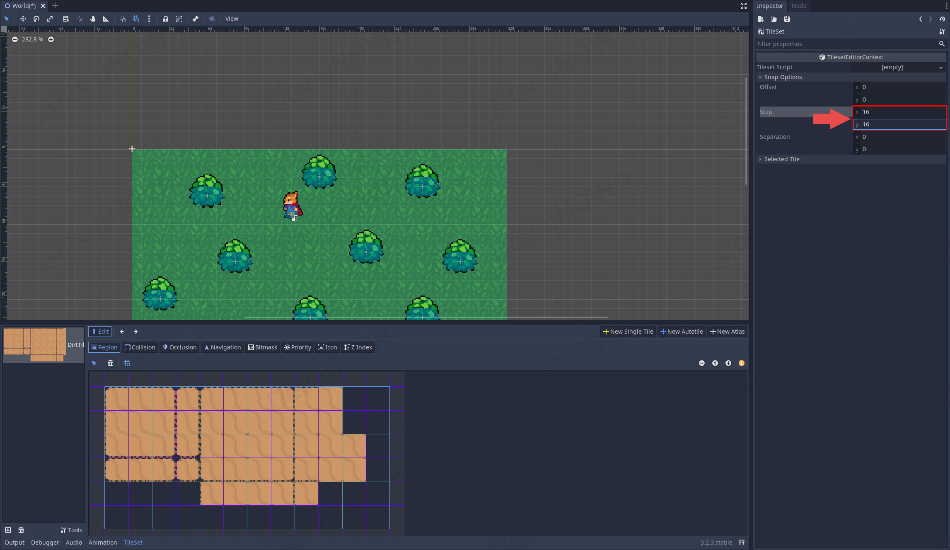The image size is (950, 550).
Task: Collapse the Snap Options section
Action: [782, 77]
